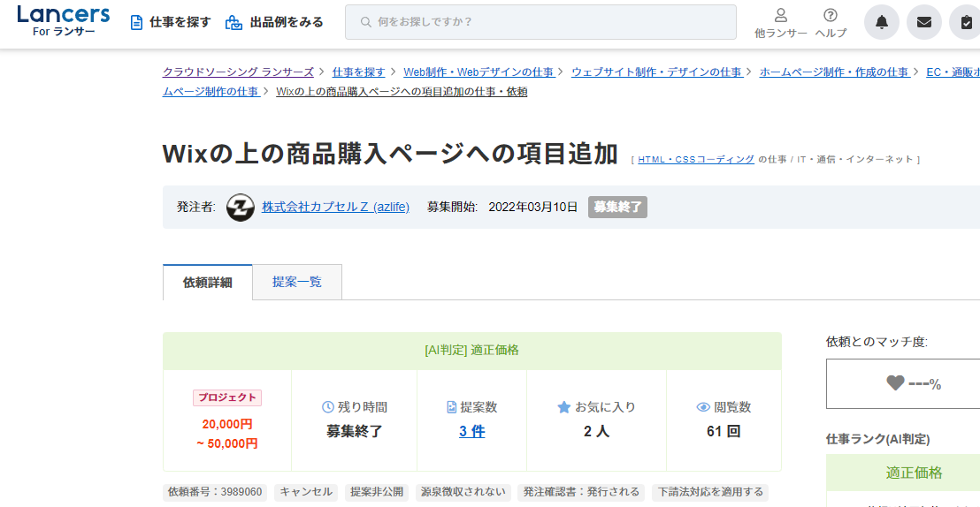Click the 61 回 view count
Image resolution: width=980 pixels, height=507 pixels.
[x=724, y=431]
